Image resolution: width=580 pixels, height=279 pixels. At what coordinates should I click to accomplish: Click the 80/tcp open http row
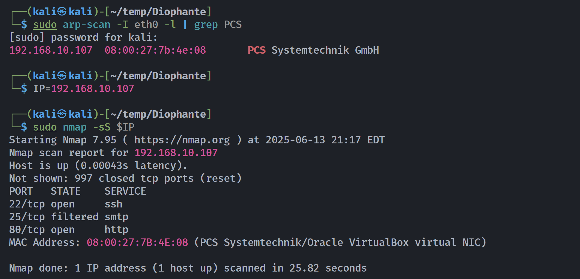69,230
